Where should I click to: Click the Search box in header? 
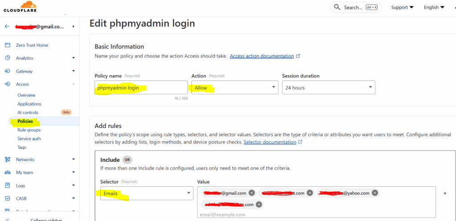click(355, 7)
